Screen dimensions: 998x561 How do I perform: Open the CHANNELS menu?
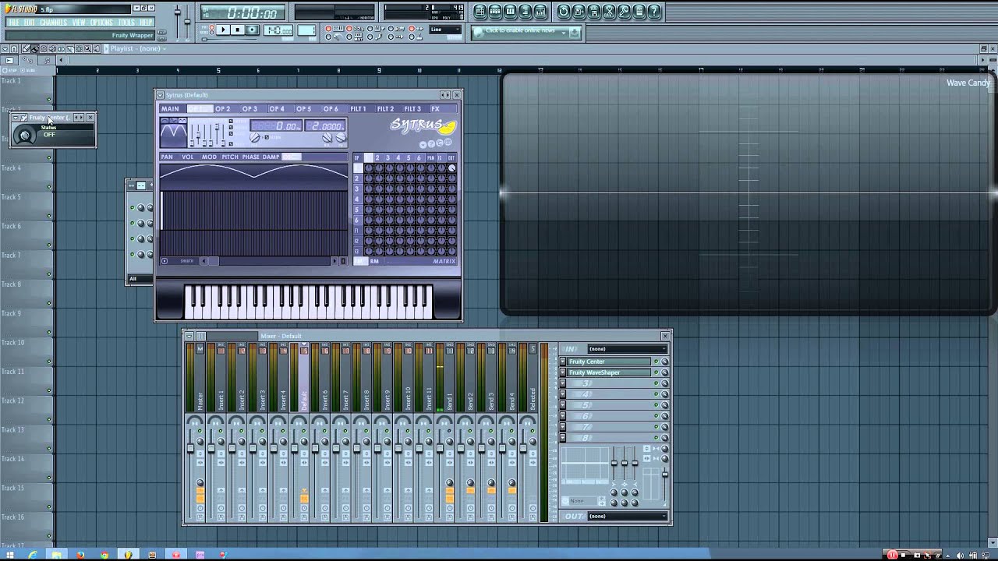[54, 22]
